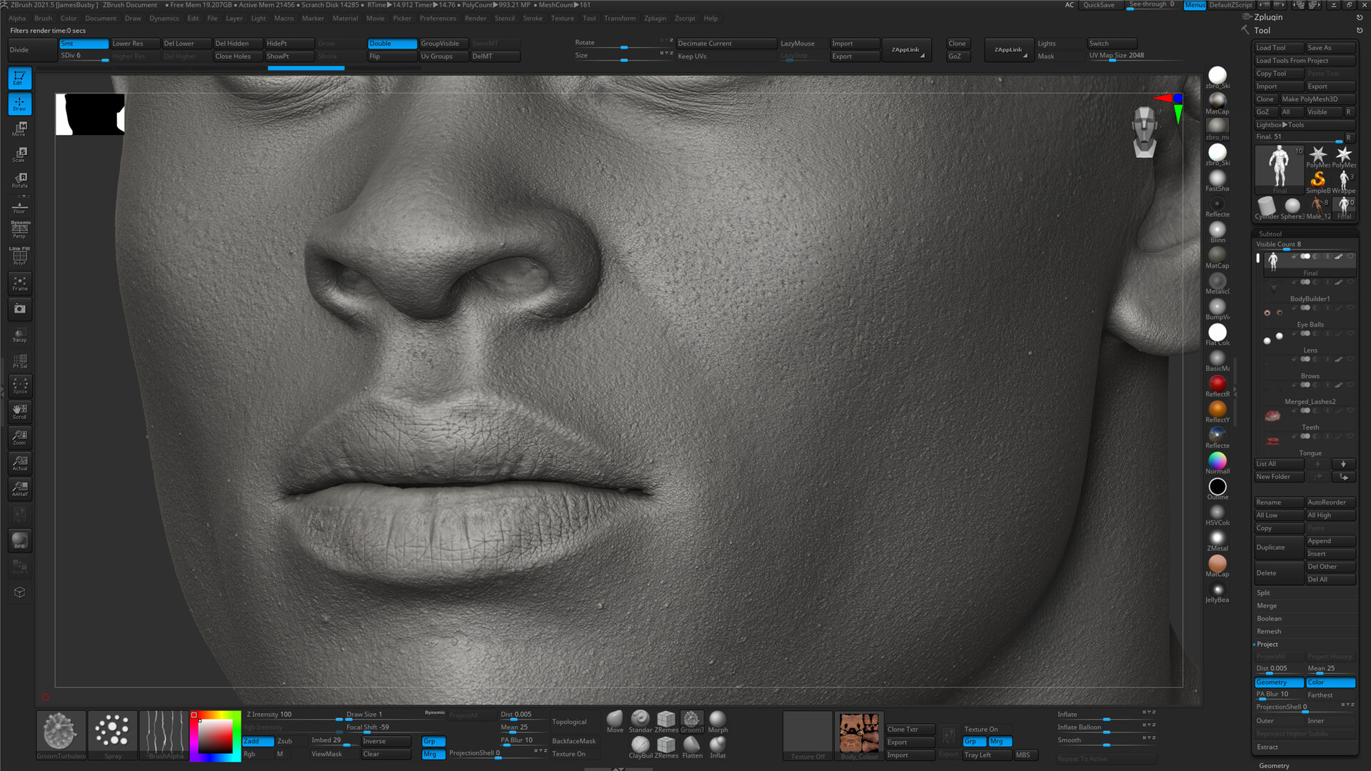The width and height of the screenshot is (1371, 771).
Task: Open the Zplugin menu
Action: pyautogui.click(x=655, y=18)
